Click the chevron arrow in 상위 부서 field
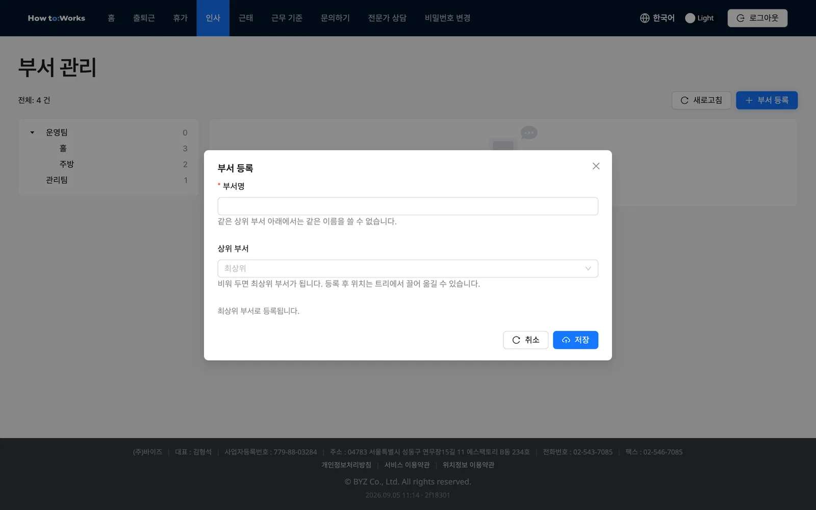 coord(588,268)
